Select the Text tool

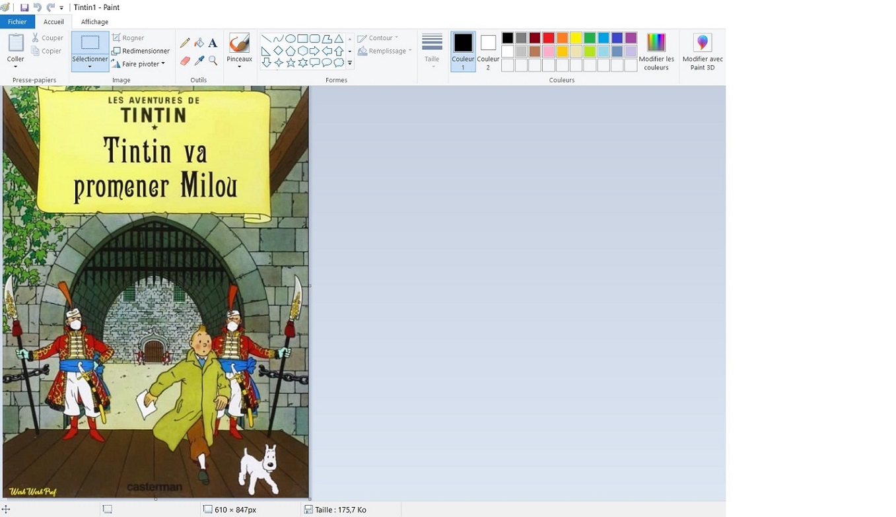click(x=213, y=43)
